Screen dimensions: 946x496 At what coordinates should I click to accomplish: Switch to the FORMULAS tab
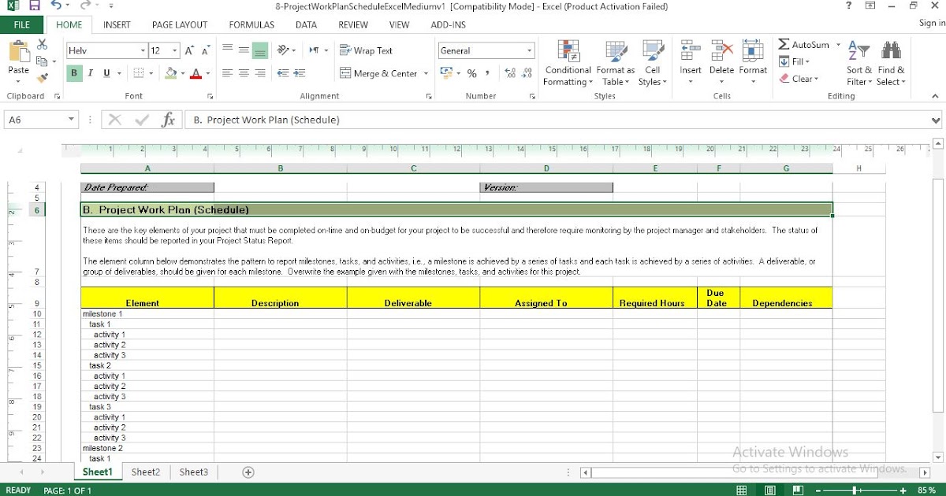[x=251, y=24]
